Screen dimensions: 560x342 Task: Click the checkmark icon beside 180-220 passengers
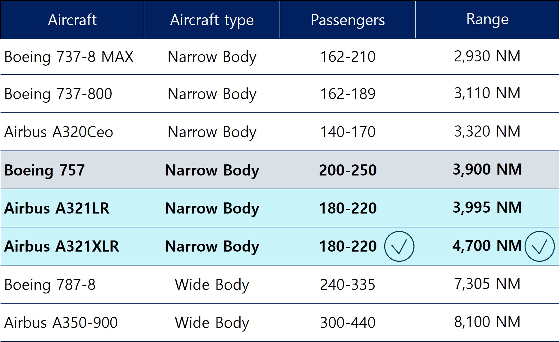399,246
